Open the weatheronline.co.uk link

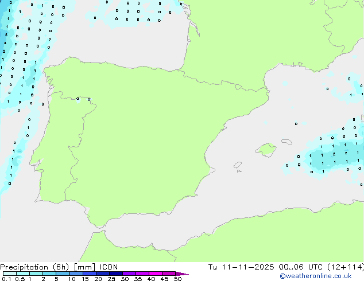(316, 276)
